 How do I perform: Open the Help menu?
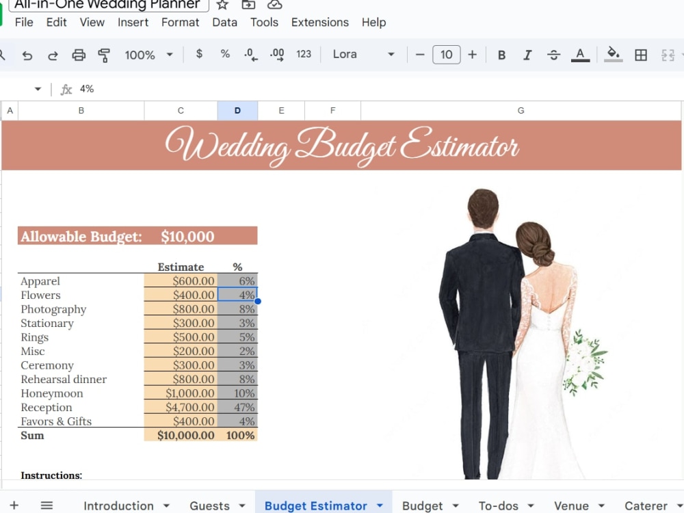click(374, 23)
